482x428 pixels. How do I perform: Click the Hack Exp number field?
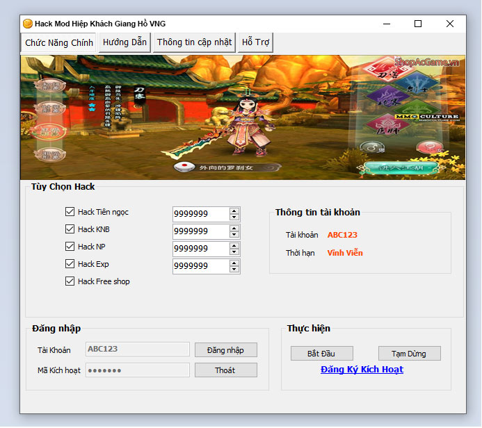(201, 266)
